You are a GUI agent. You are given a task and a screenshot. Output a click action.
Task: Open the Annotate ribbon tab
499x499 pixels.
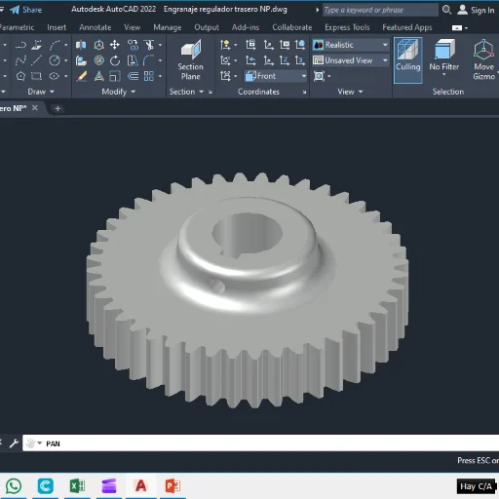tap(96, 27)
